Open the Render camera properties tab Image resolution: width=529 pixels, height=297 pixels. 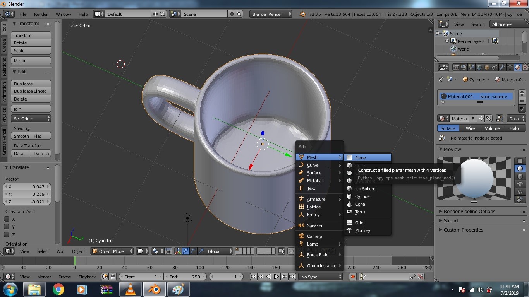click(456, 67)
